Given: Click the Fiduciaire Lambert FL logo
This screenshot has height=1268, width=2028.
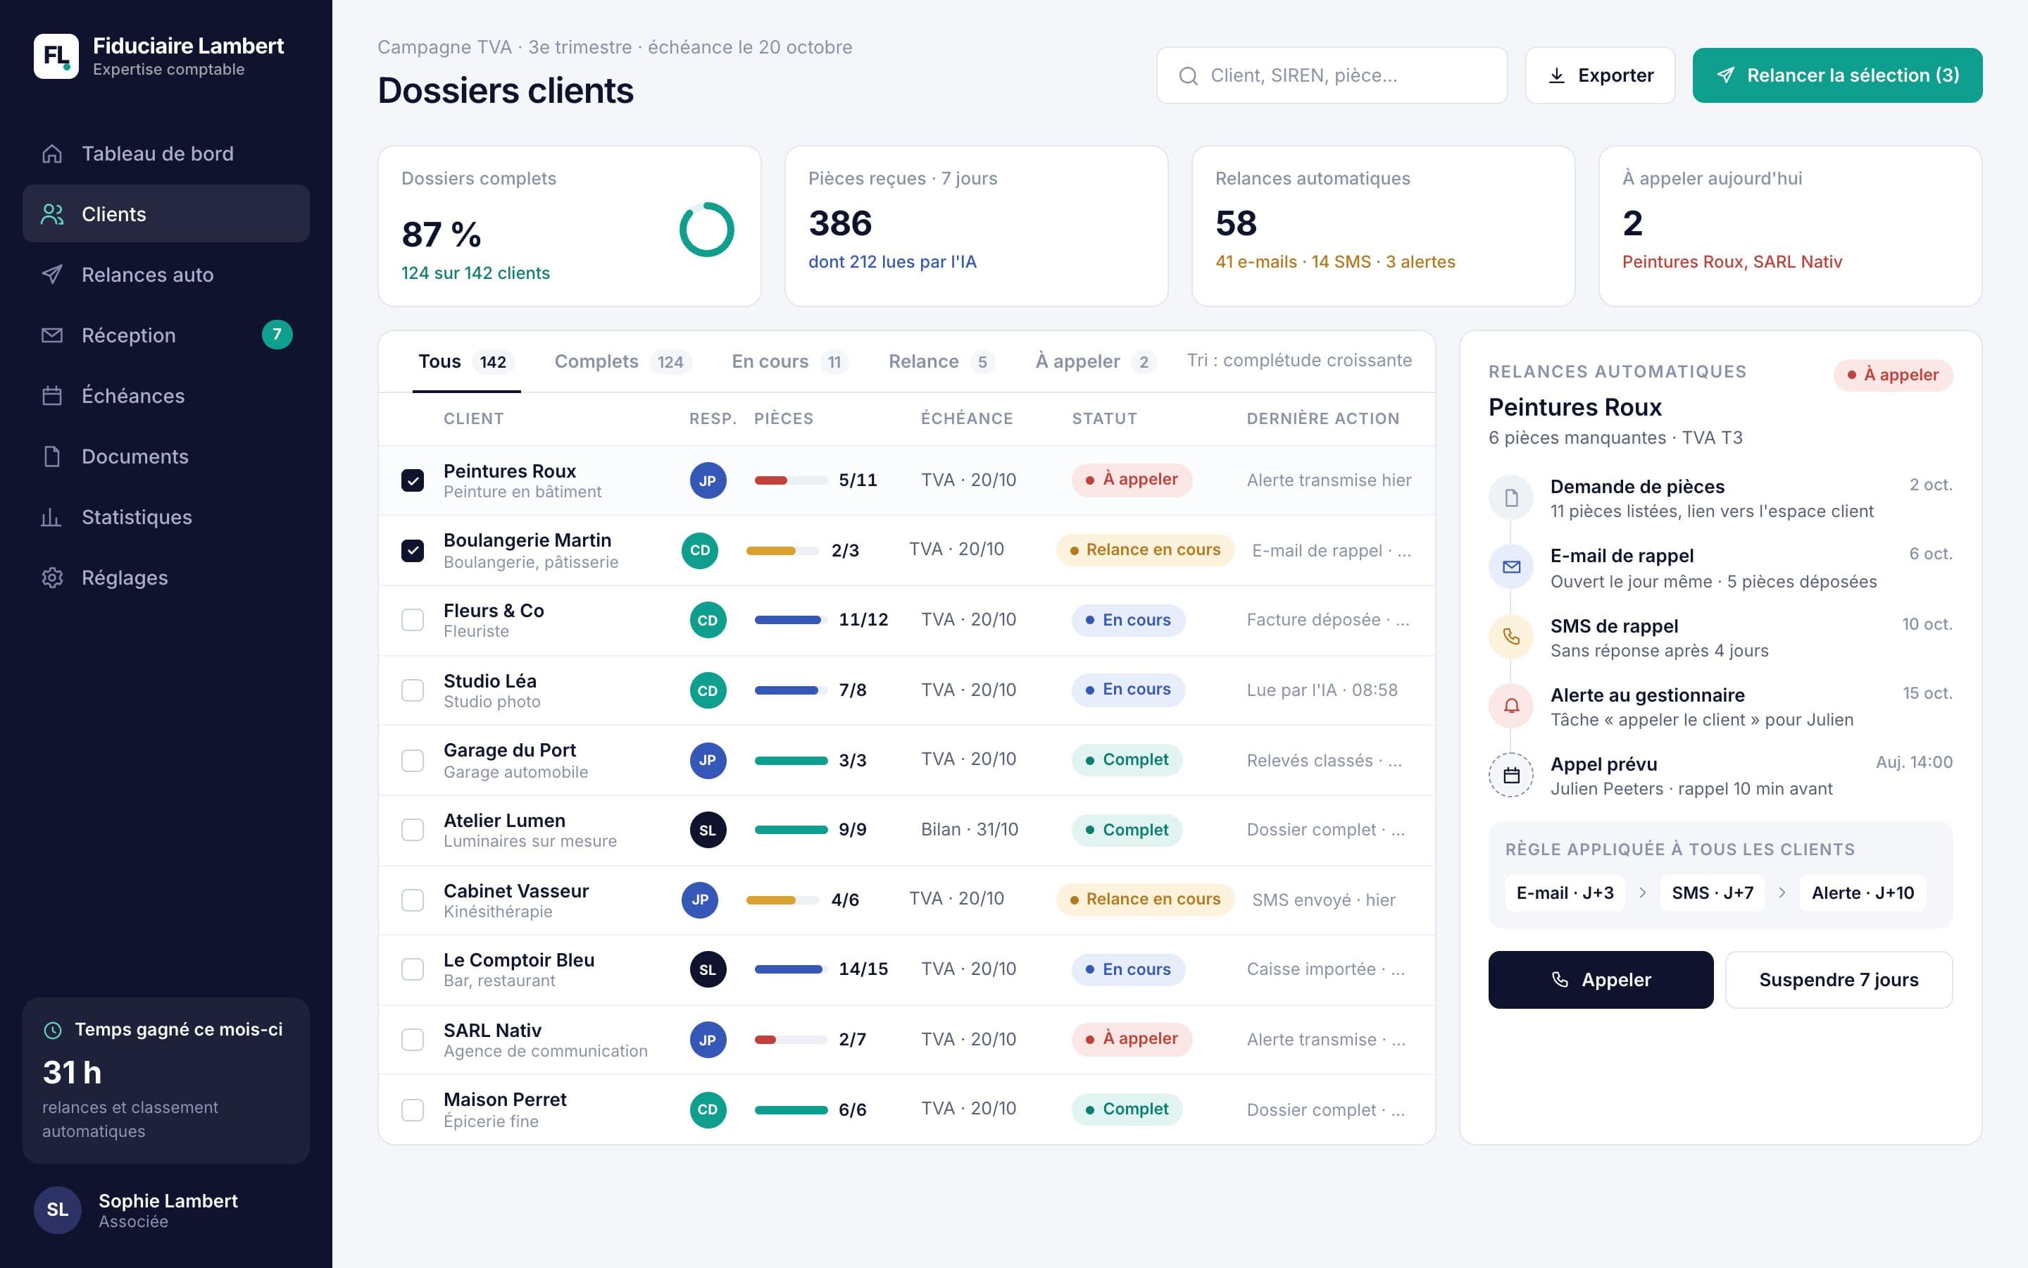Looking at the screenshot, I should [x=56, y=56].
